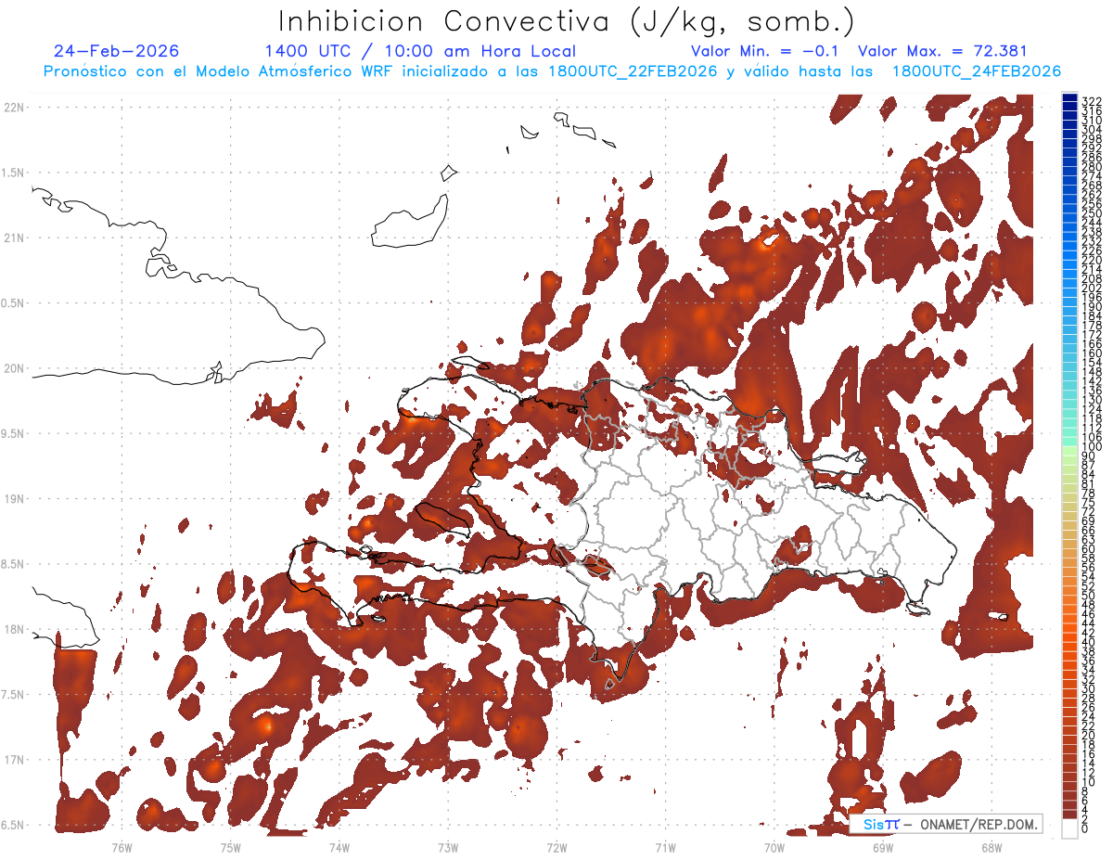The height and width of the screenshot is (860, 1113).
Task: Click the '71W' longitude label
Action: click(x=665, y=847)
